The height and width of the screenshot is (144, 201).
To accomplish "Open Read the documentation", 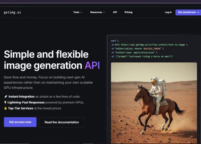I will tap(62, 122).
